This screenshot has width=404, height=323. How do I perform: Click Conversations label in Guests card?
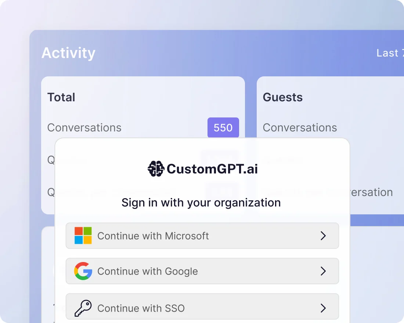(300, 127)
